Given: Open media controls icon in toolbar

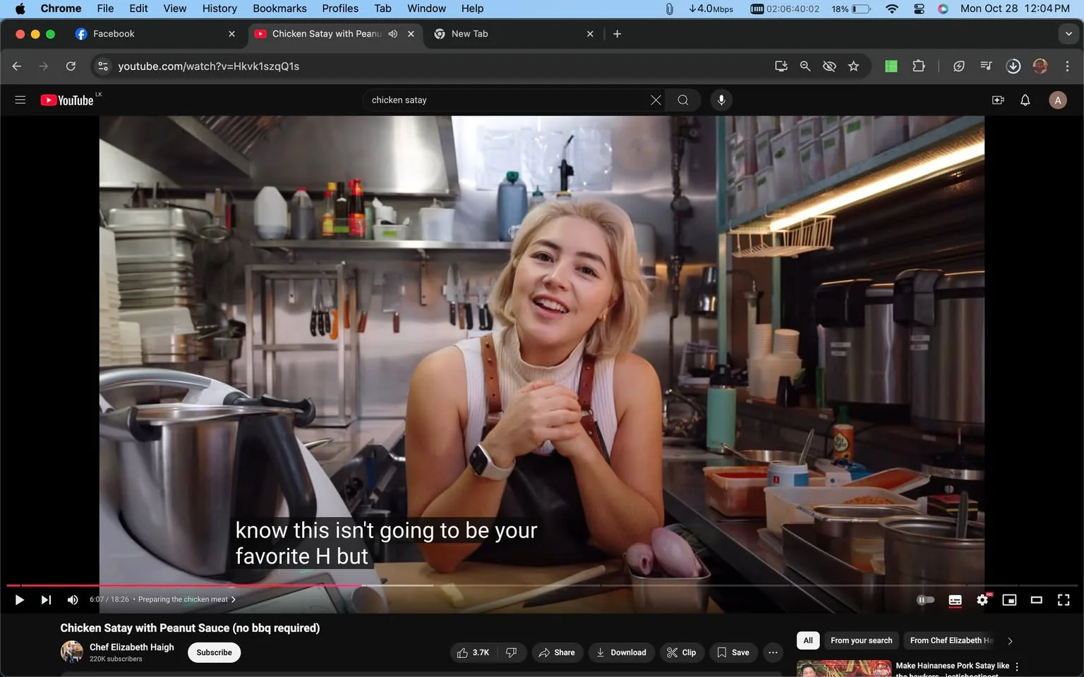Looking at the screenshot, I should pos(986,66).
